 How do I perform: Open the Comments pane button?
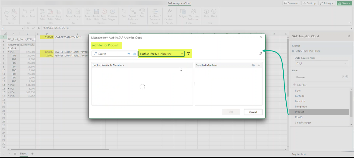tap(291, 3)
